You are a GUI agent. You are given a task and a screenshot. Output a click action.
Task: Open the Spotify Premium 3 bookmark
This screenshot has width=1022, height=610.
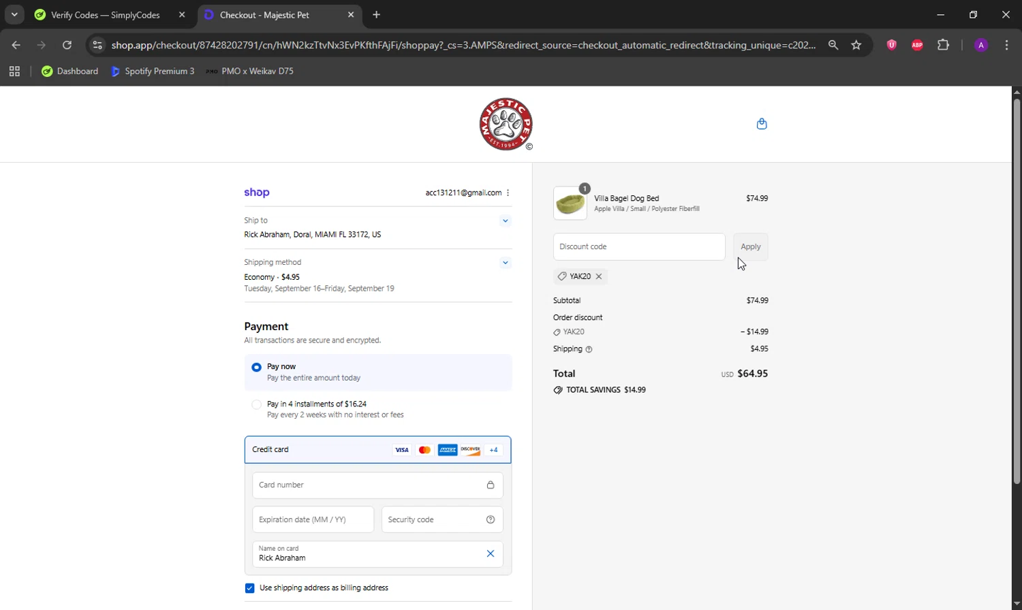point(153,71)
